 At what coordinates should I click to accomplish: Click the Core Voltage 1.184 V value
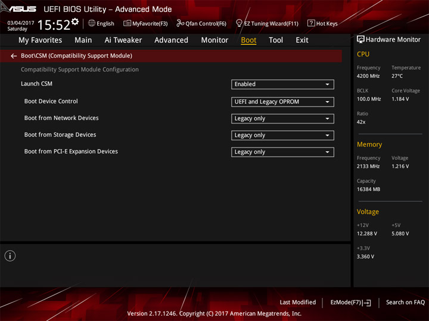tap(400, 99)
